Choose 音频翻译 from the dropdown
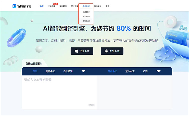The image size is (189, 116). click(86, 16)
